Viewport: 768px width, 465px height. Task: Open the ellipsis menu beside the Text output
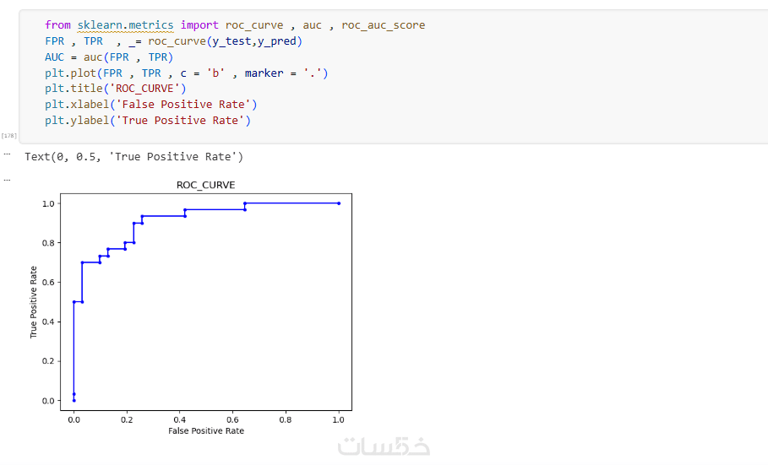coord(7,154)
